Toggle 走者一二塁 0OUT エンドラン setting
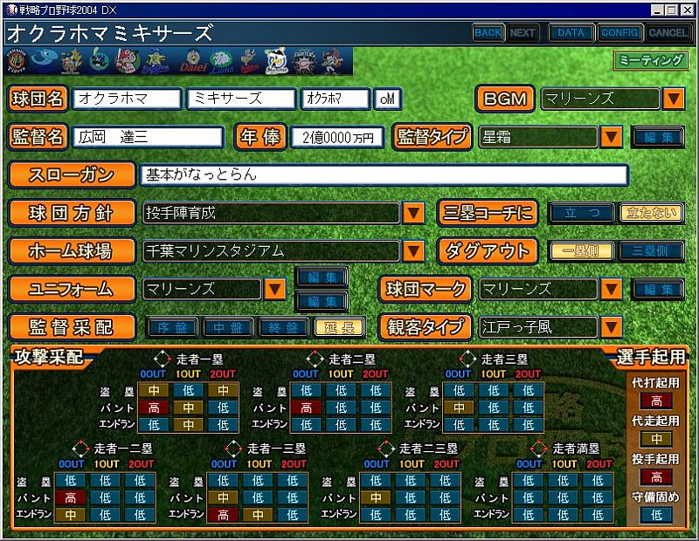 (x=71, y=515)
